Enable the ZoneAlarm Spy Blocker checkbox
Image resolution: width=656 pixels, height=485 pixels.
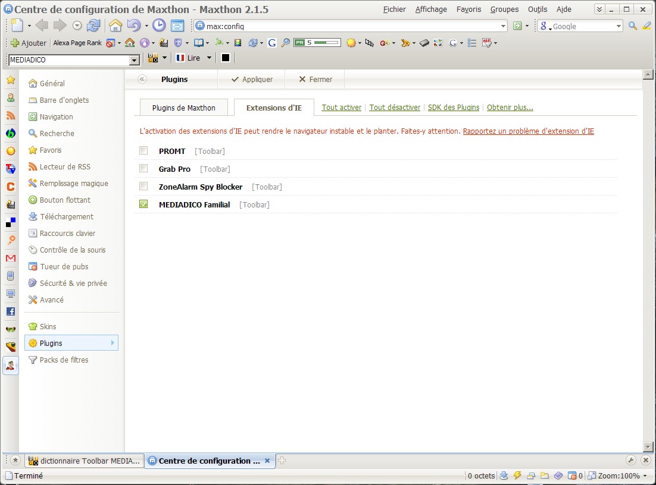click(143, 186)
